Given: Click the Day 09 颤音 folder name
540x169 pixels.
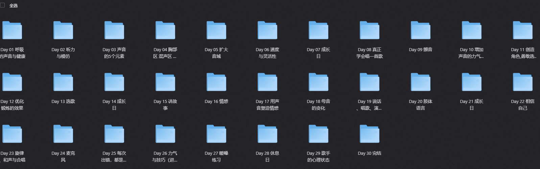Looking at the screenshot, I should click(421, 49).
